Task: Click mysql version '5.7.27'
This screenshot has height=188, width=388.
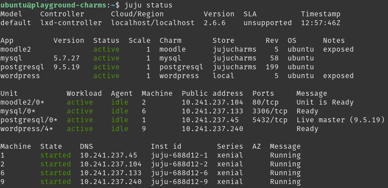Action: click(67, 58)
